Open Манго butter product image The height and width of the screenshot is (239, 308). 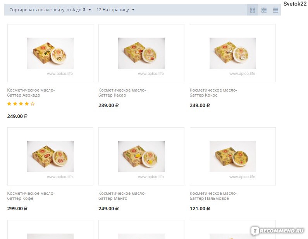pos(141,156)
